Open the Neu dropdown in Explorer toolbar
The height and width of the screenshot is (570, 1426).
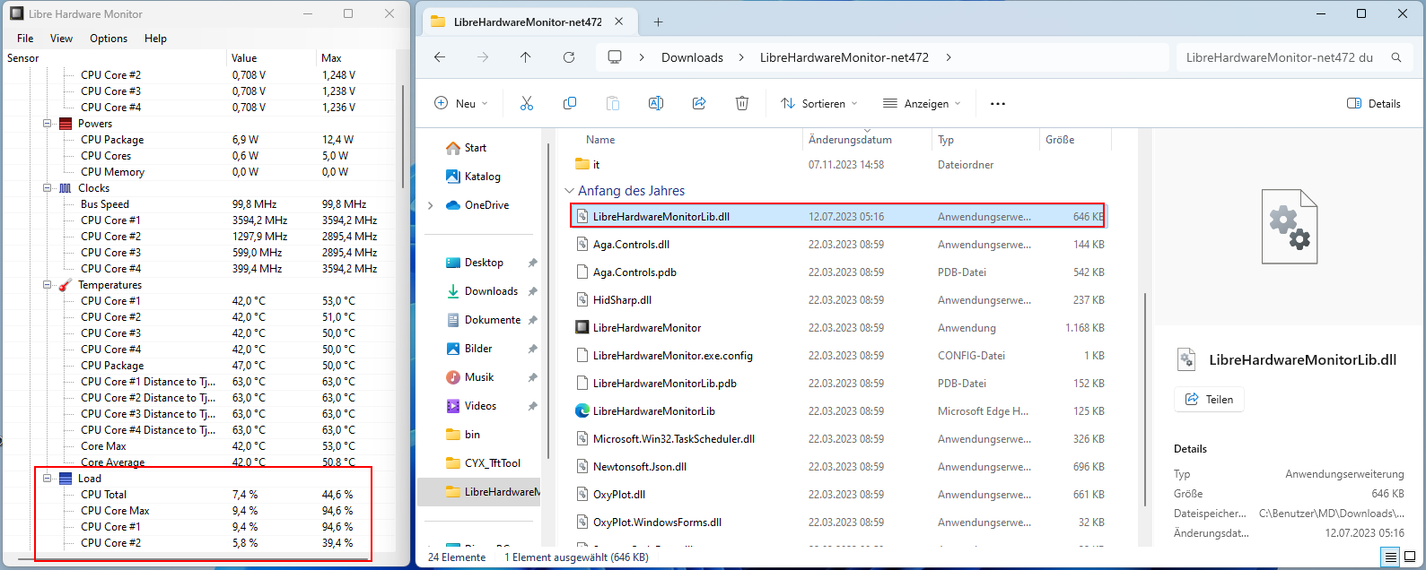click(x=461, y=104)
